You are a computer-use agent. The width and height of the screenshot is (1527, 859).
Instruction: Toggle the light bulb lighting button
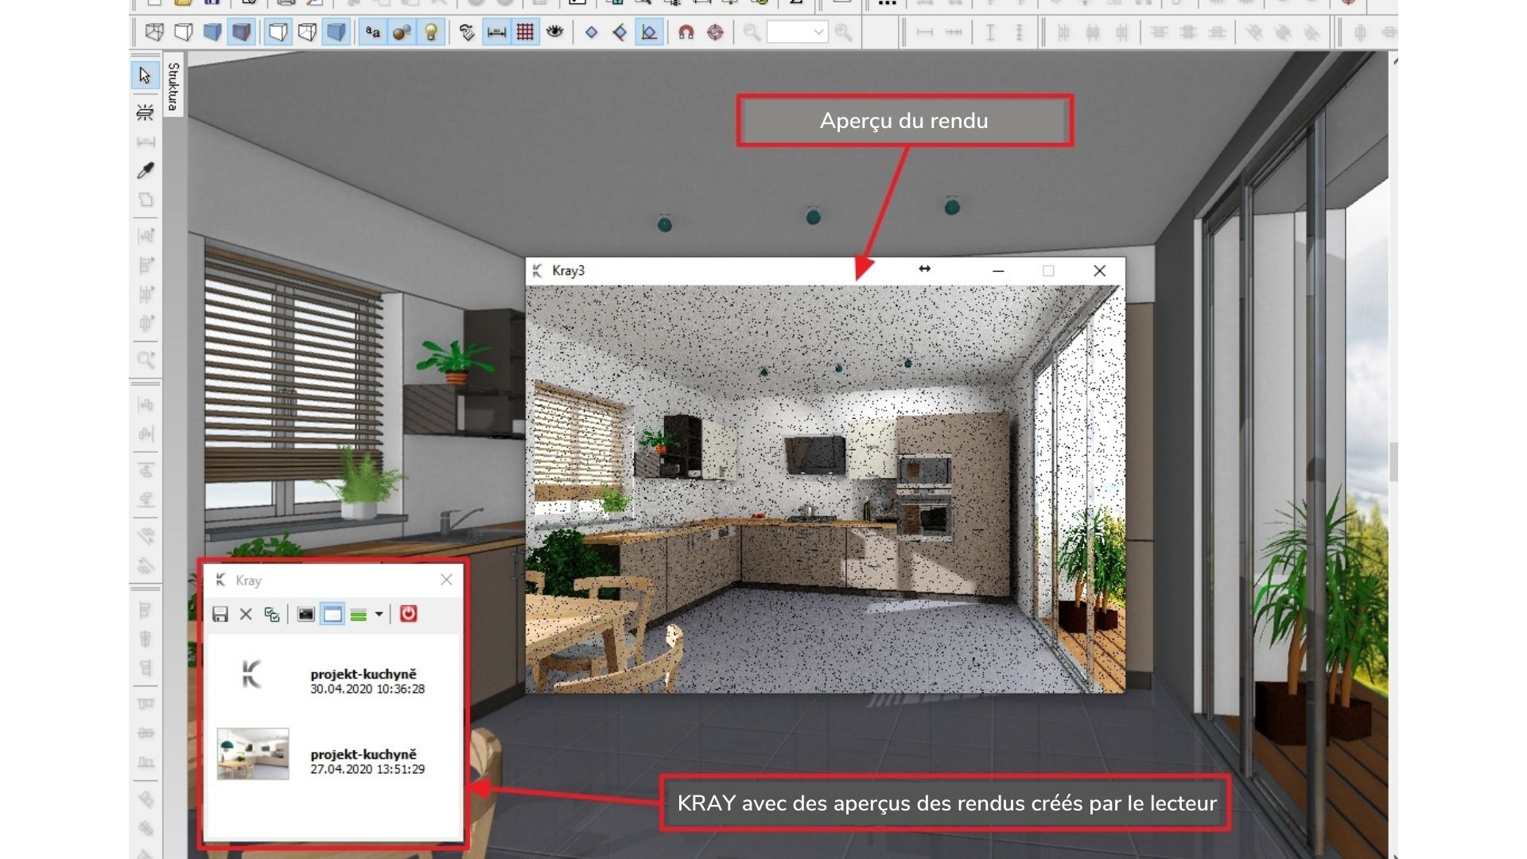click(431, 33)
